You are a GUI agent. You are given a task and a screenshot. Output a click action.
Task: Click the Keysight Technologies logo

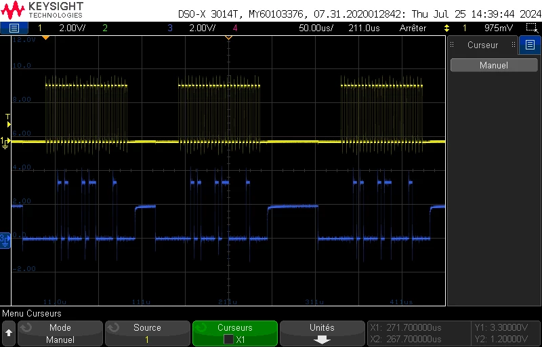pos(42,10)
